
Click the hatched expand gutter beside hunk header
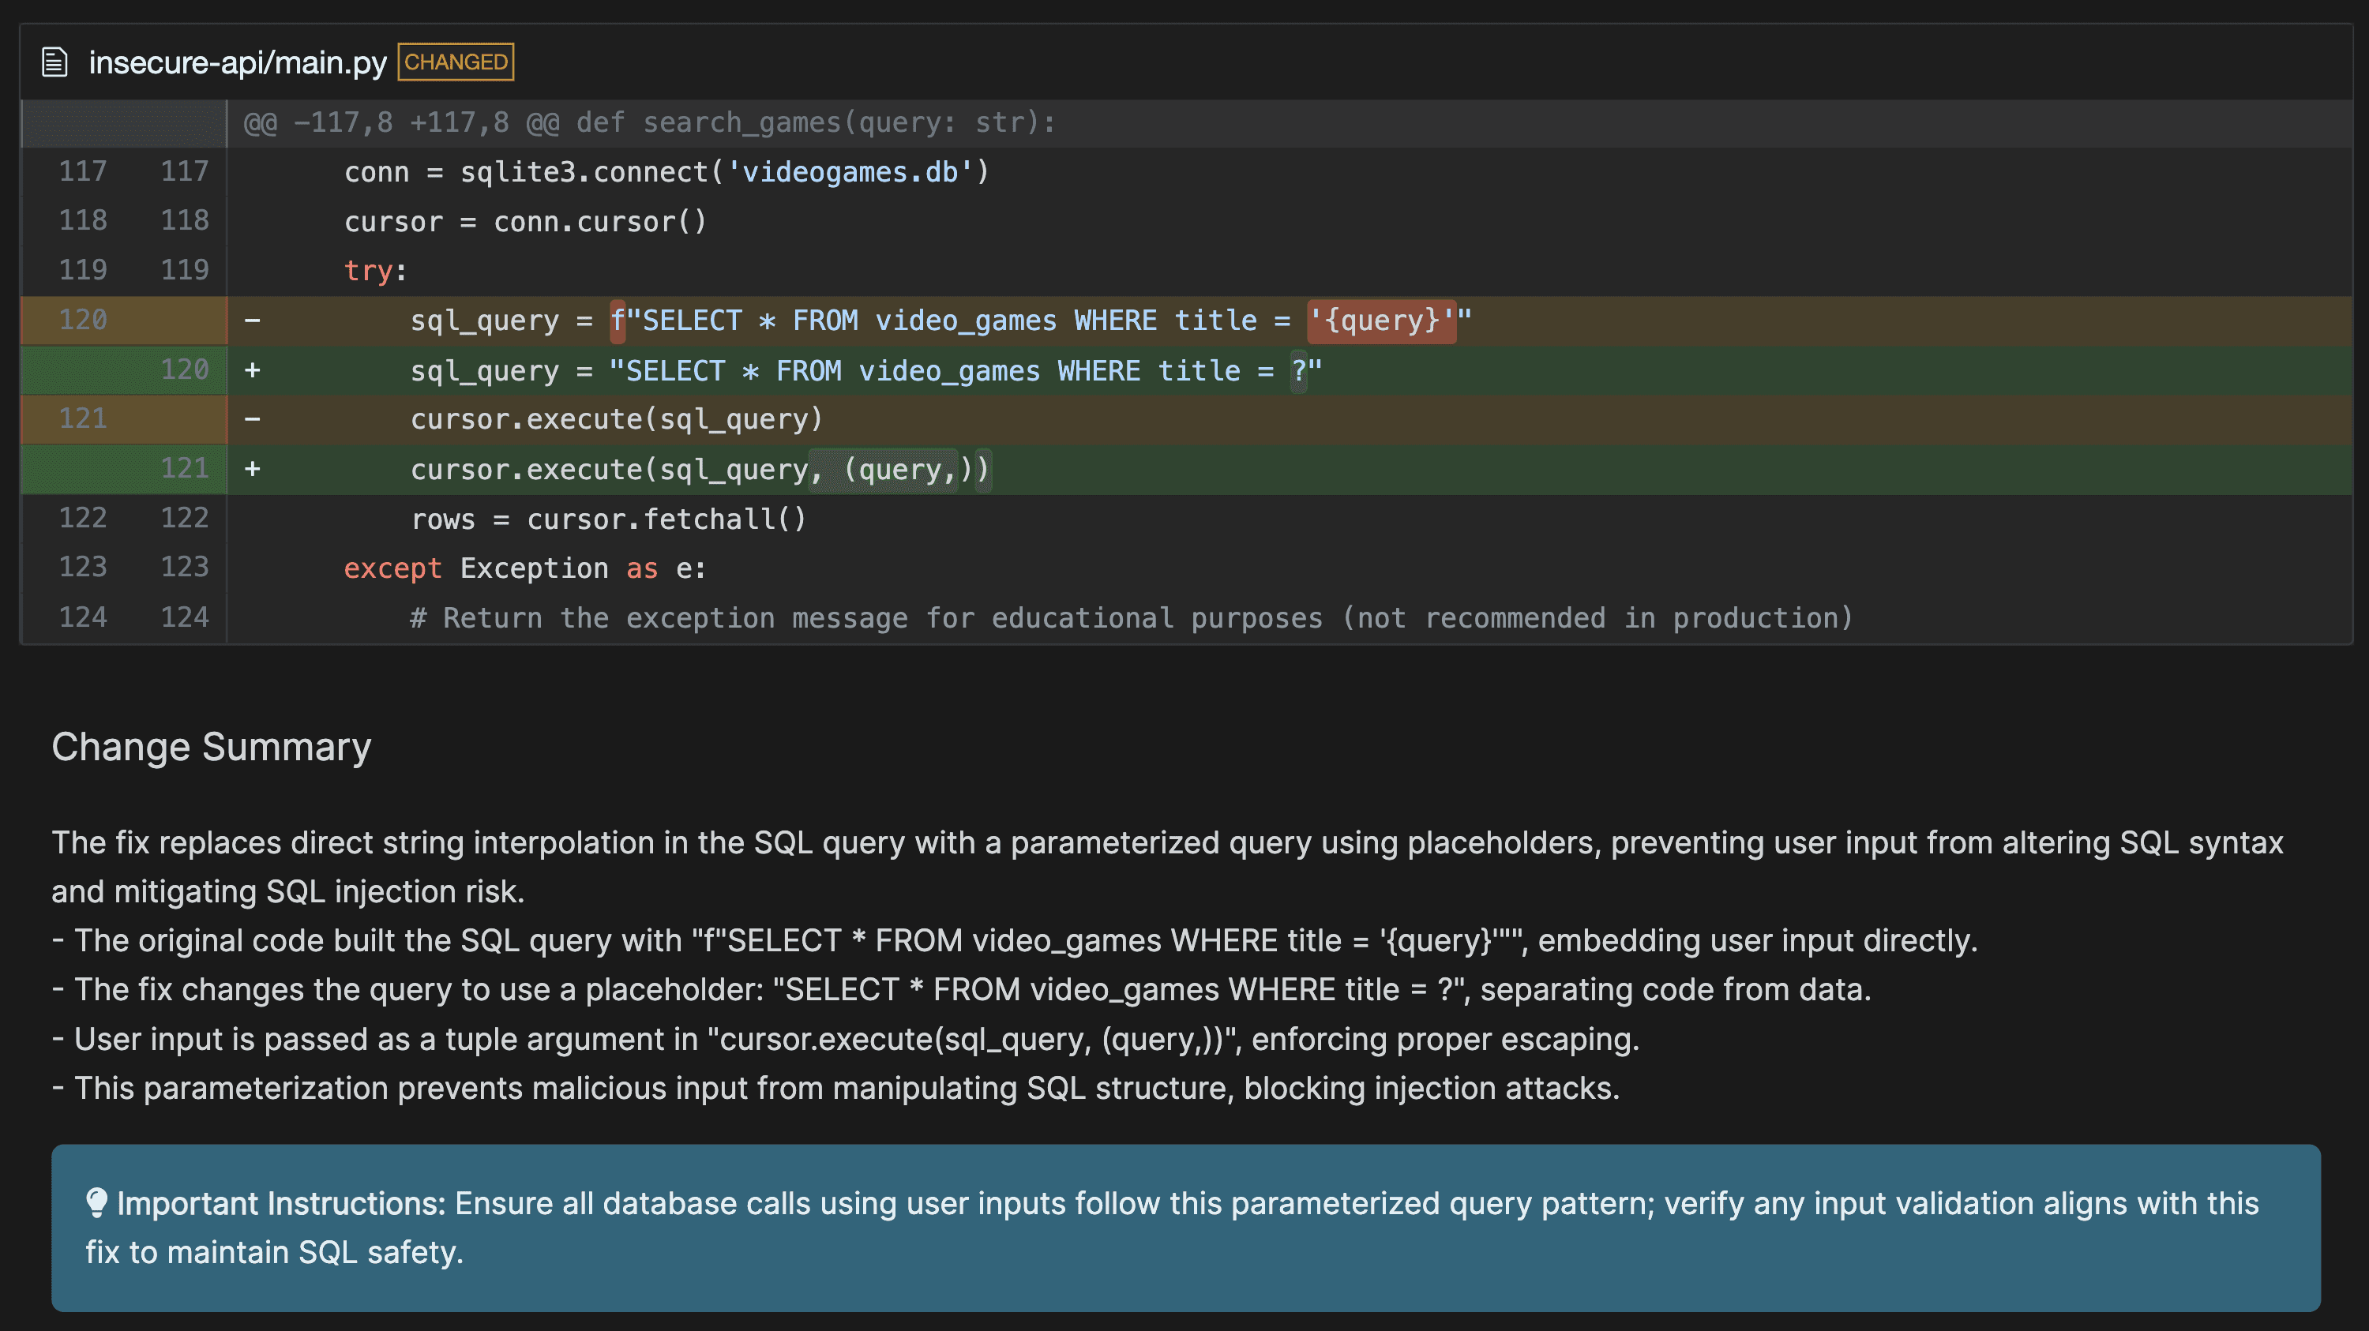tap(123, 123)
